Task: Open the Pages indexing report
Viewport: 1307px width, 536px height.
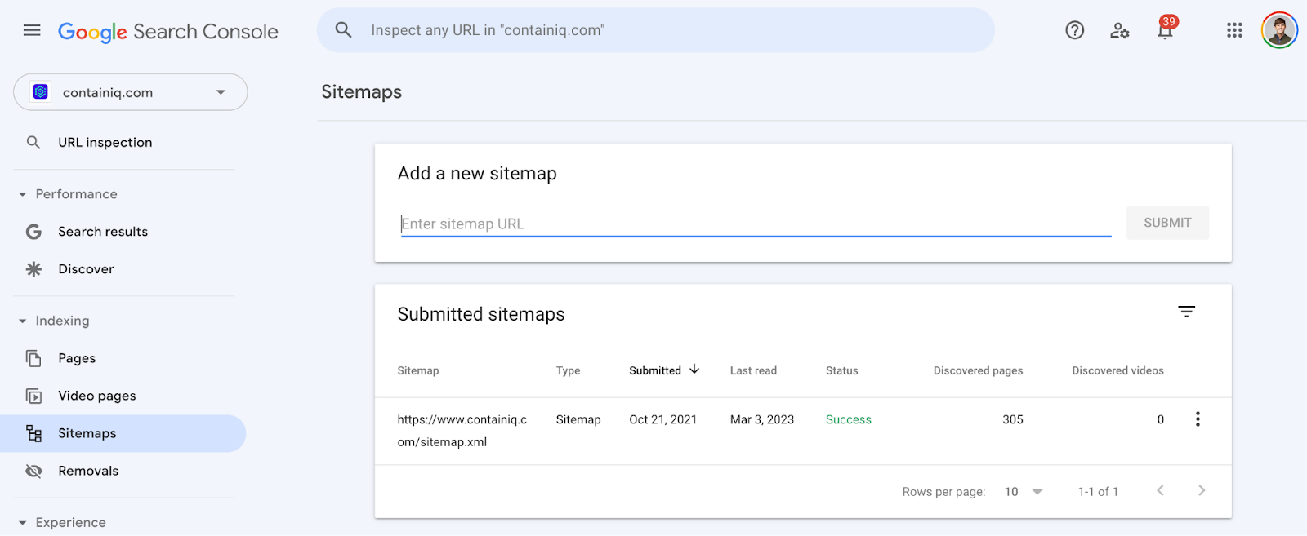Action: pyautogui.click(x=124, y=358)
